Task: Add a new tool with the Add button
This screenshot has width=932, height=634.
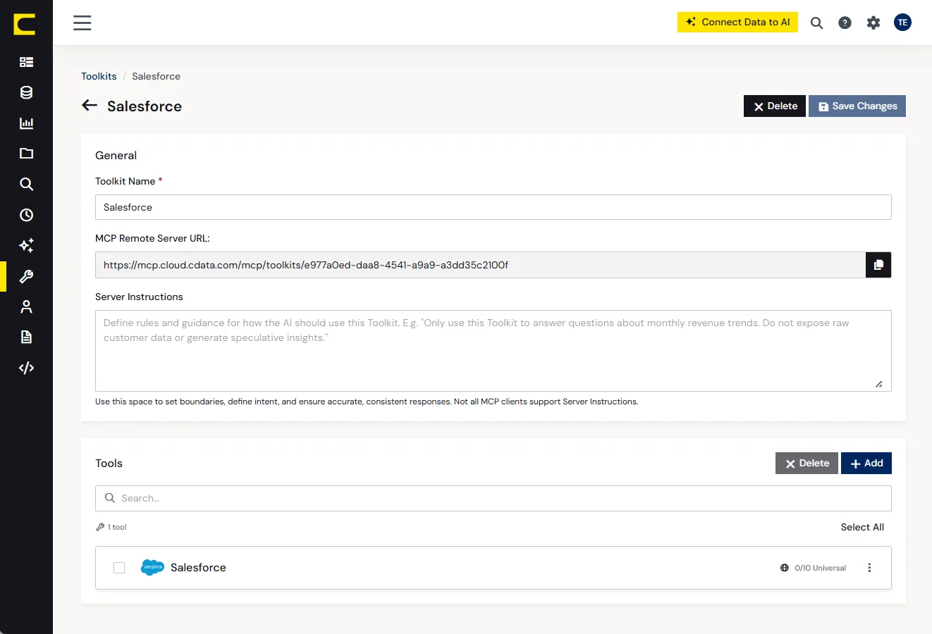Action: pos(866,463)
